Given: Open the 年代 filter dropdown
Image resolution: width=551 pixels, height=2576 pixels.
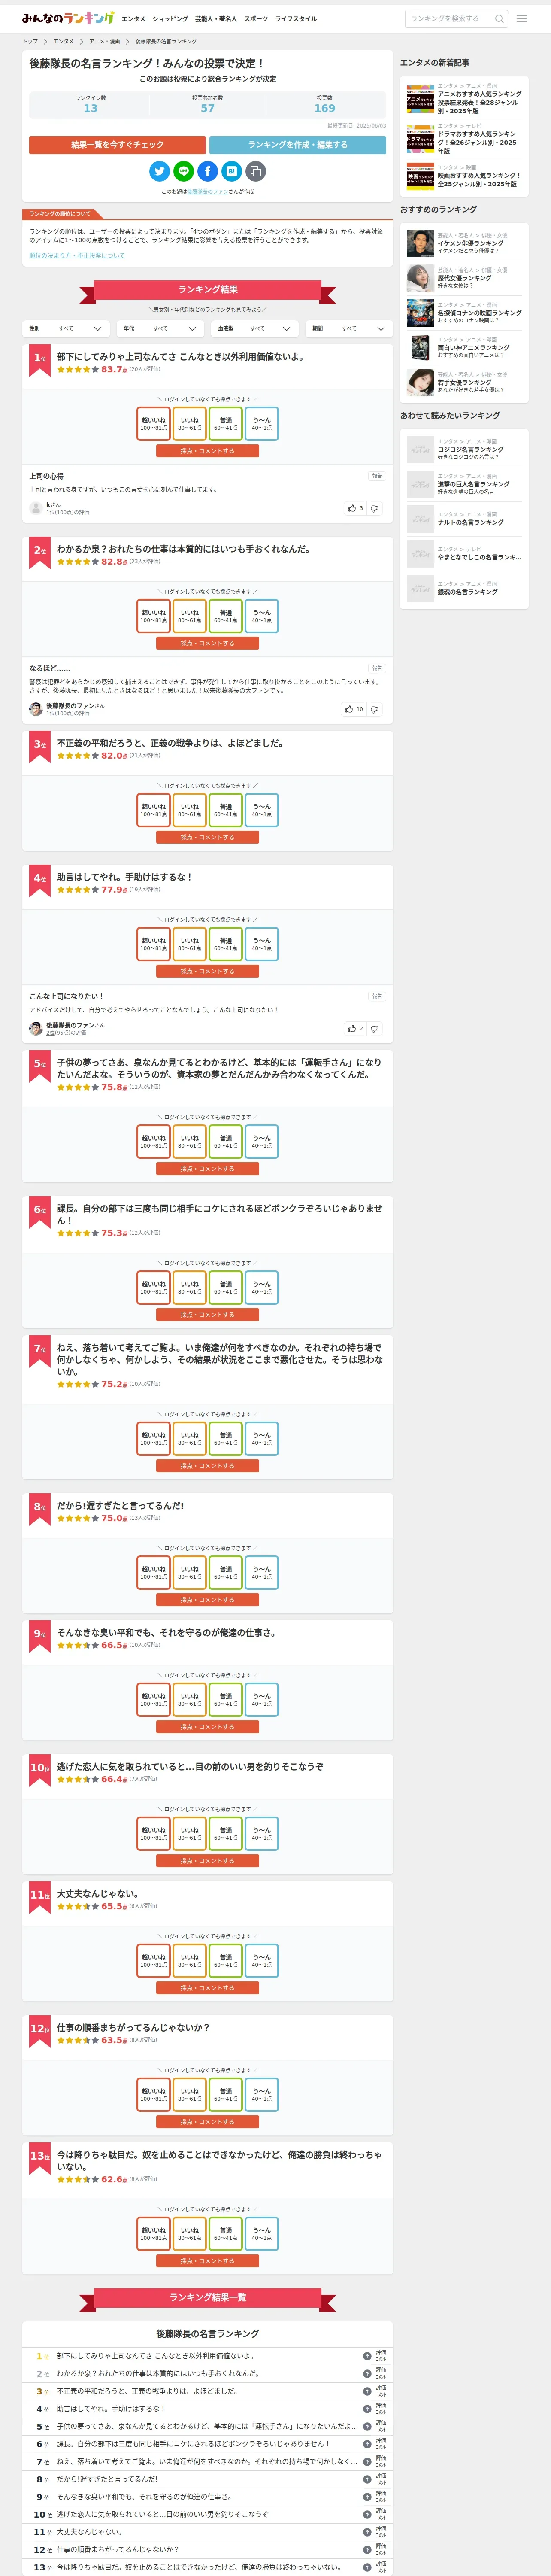Looking at the screenshot, I should (x=160, y=328).
